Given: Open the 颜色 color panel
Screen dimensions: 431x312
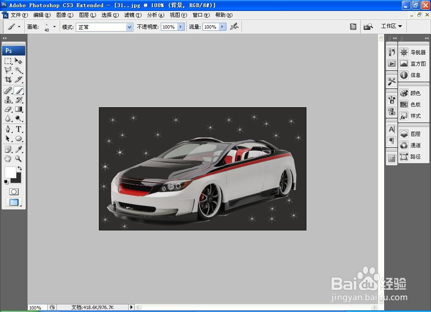Looking at the screenshot, I should point(413,93).
